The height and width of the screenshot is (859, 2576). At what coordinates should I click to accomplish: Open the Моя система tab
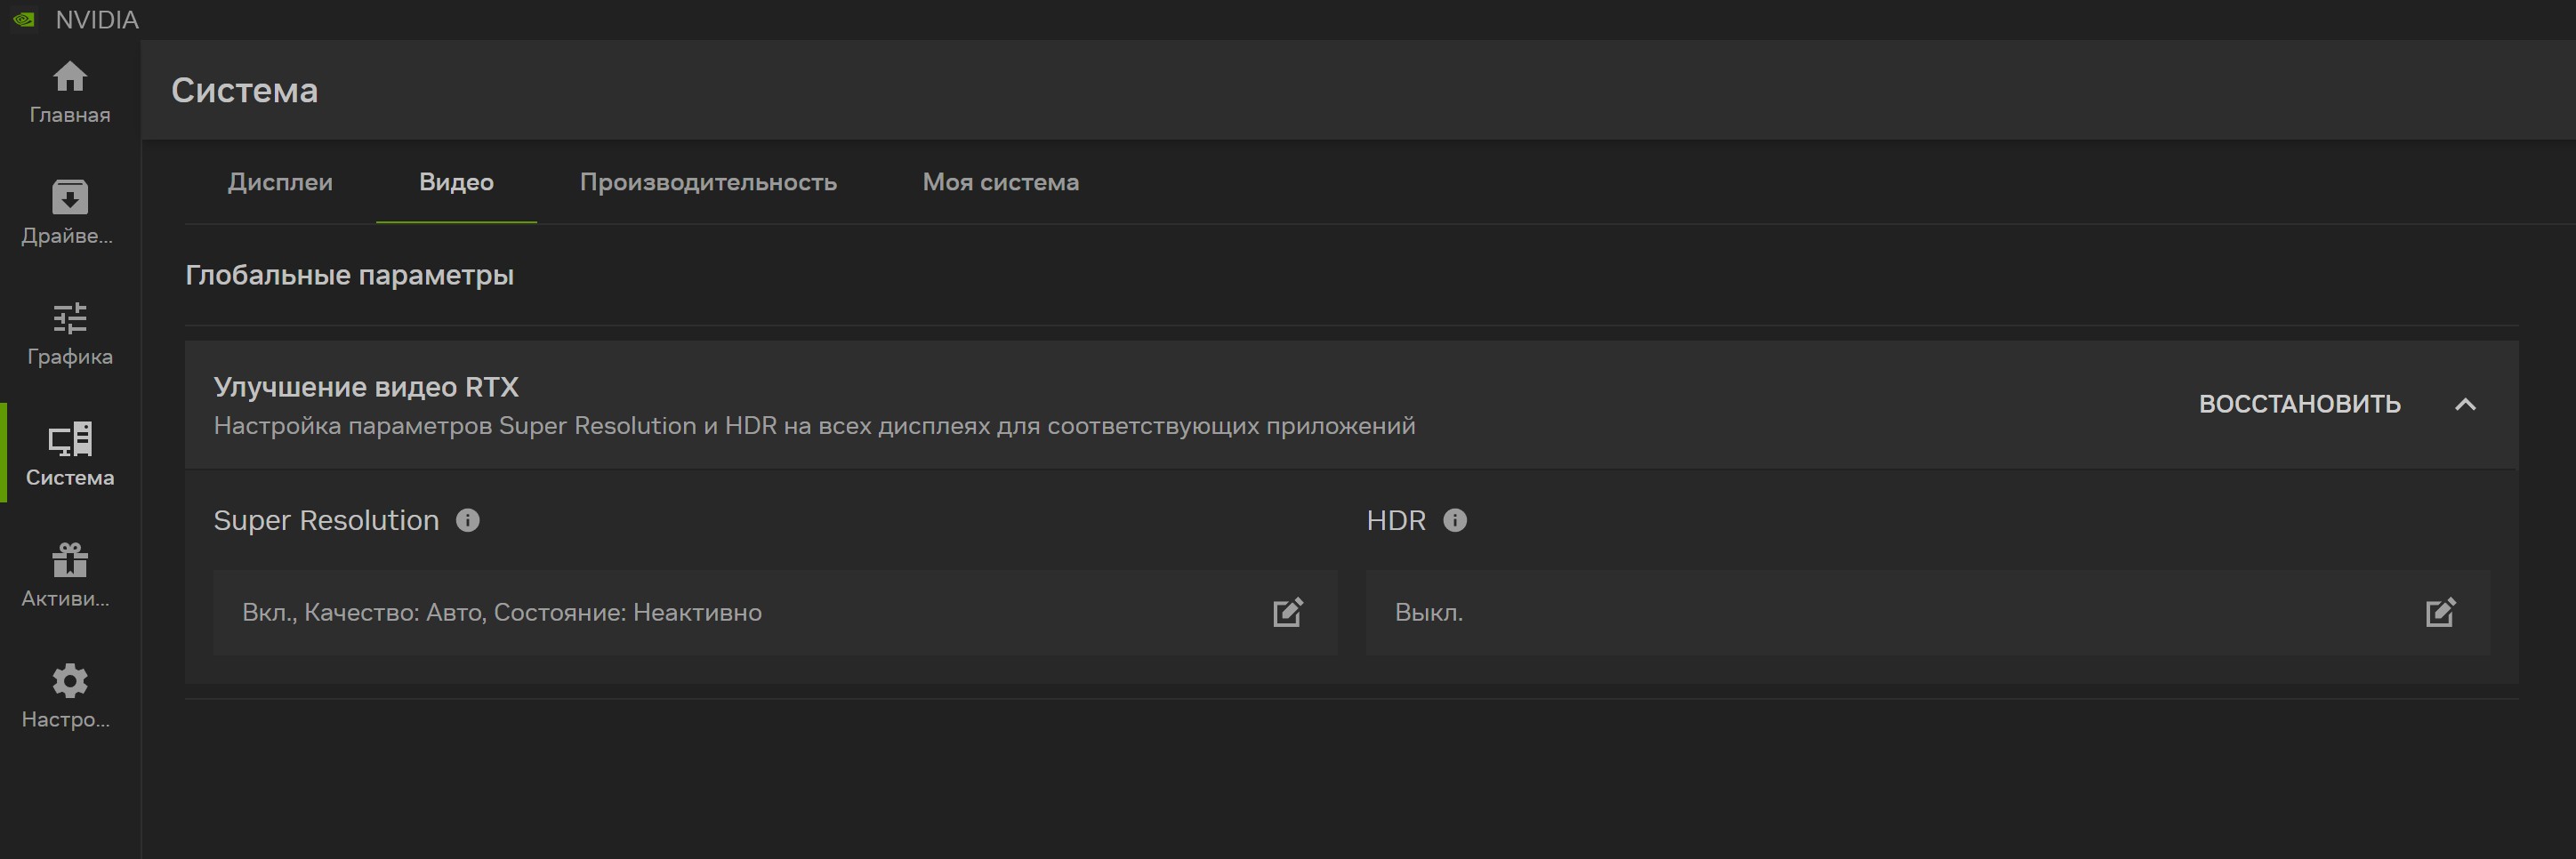tap(1001, 182)
